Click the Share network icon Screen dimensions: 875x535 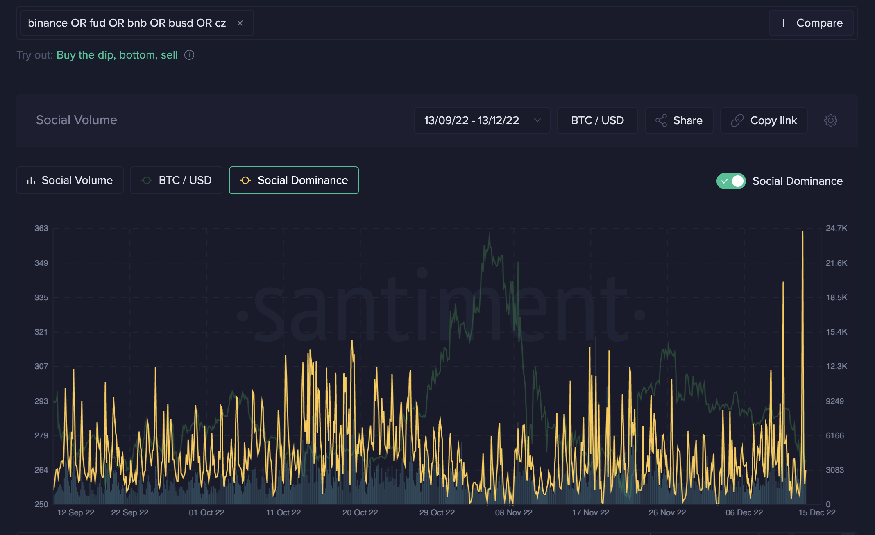click(x=661, y=120)
